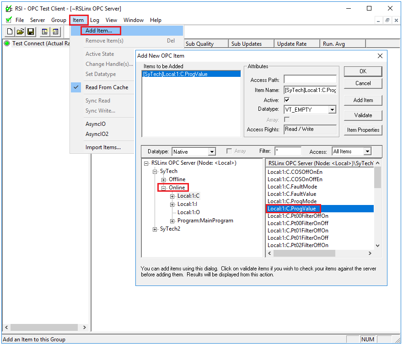Select Import Items... in the Item menu
The width and height of the screenshot is (403, 345).
[x=103, y=147]
